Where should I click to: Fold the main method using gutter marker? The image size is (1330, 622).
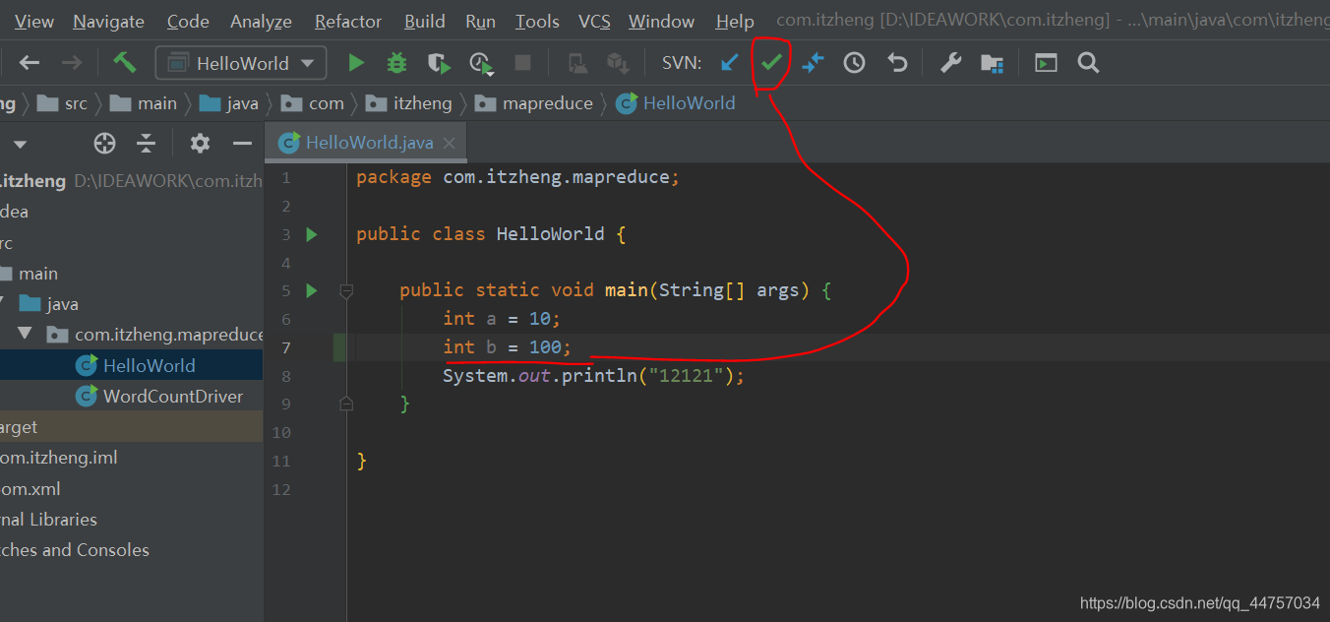click(346, 290)
